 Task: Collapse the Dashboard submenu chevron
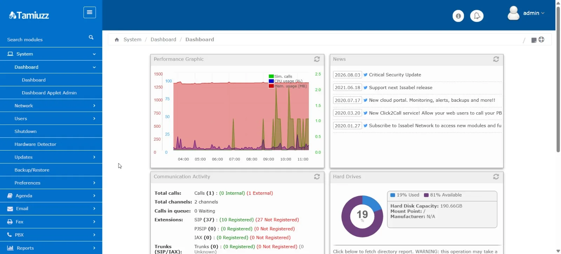click(94, 67)
